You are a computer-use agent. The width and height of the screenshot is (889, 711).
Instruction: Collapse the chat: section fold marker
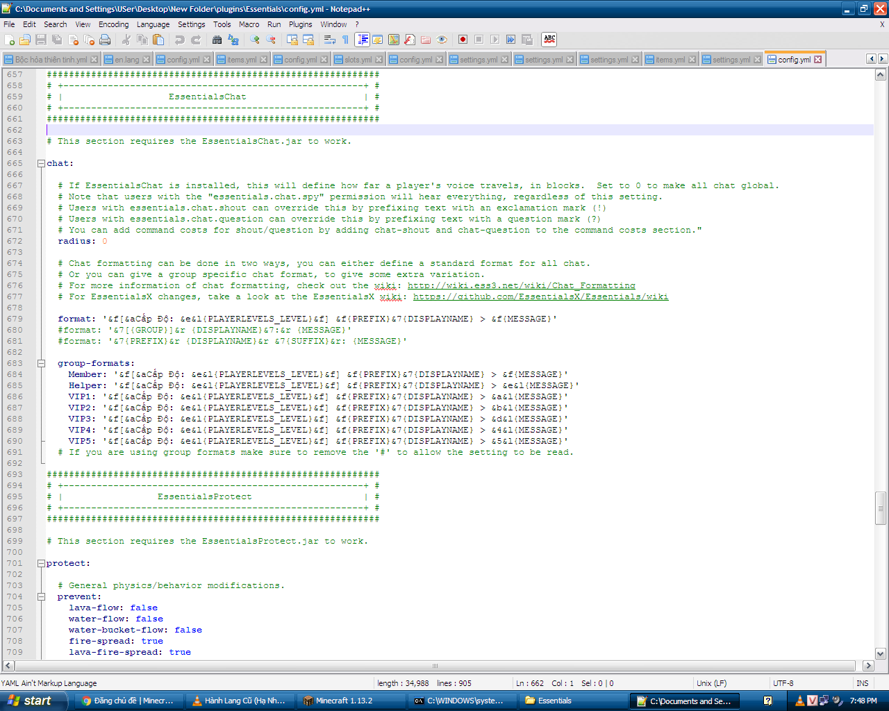[x=41, y=164]
